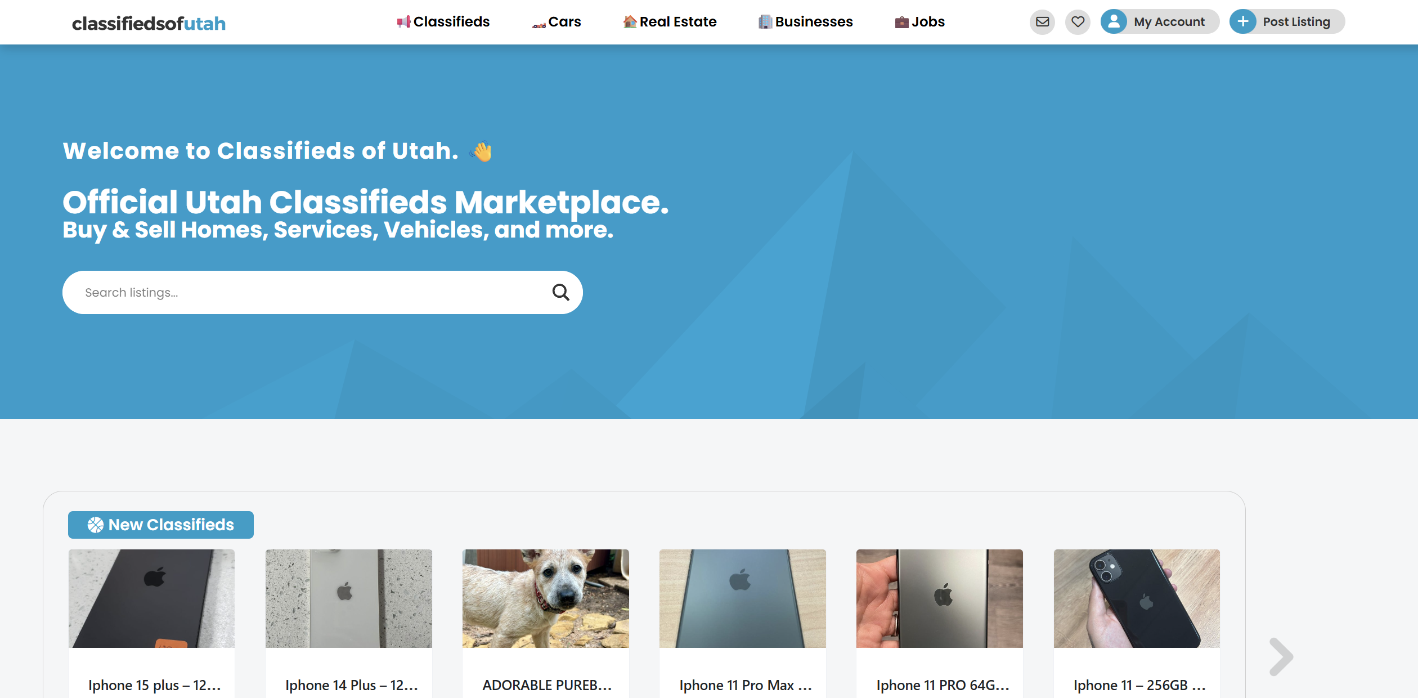This screenshot has height=698, width=1418.
Task: Click the My Account avatar icon
Action: (x=1114, y=22)
